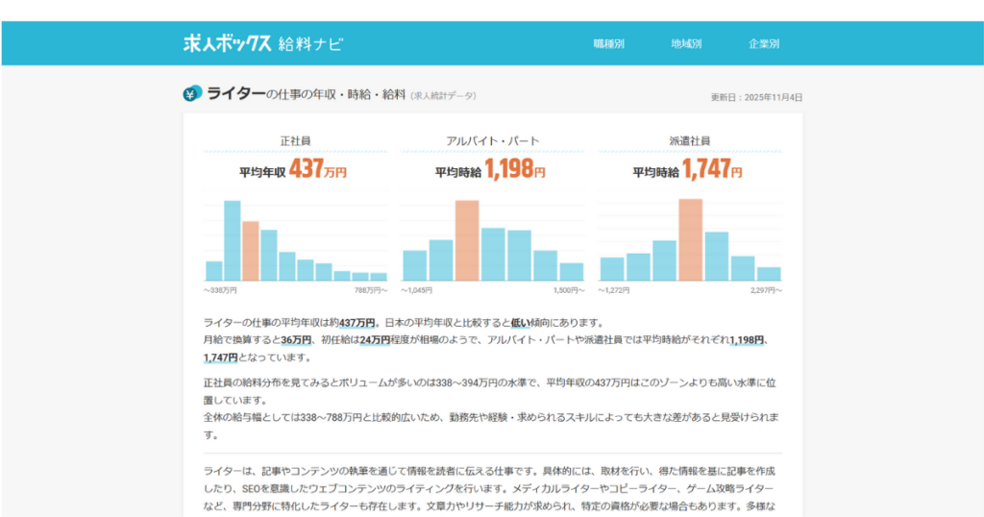Click the underlined 36万円 in the paragraph
This screenshot has width=984, height=517.
pyautogui.click(x=296, y=340)
